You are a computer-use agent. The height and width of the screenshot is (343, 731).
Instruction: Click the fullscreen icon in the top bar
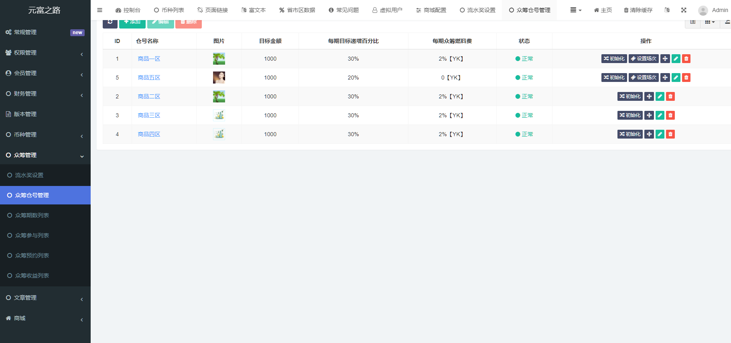click(x=684, y=10)
